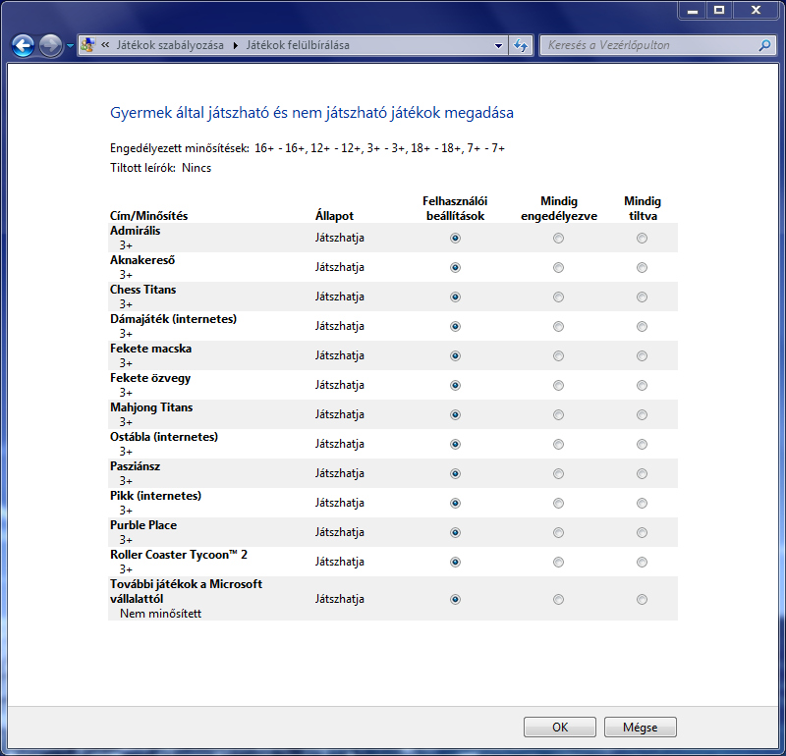Set Roller Coaster Tycoon 2 to Mindig tiltva

tap(642, 563)
